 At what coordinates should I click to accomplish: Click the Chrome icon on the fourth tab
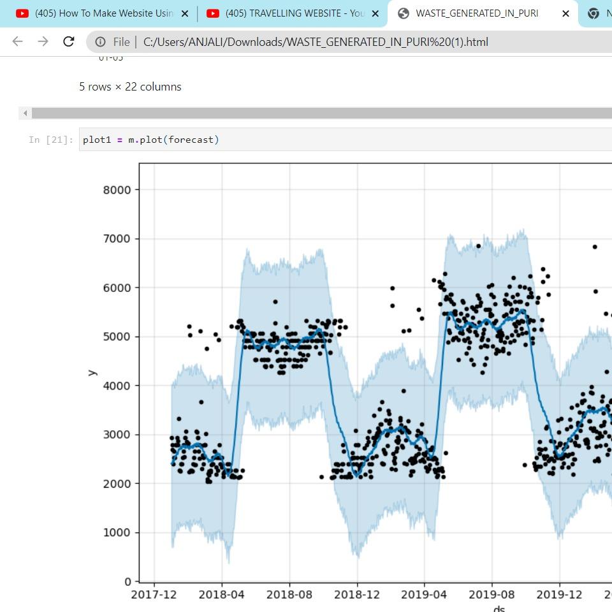tap(593, 13)
